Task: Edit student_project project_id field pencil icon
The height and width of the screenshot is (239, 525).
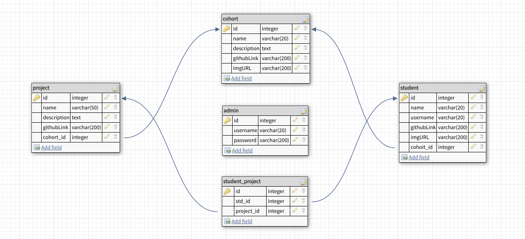Action: pos(295,211)
